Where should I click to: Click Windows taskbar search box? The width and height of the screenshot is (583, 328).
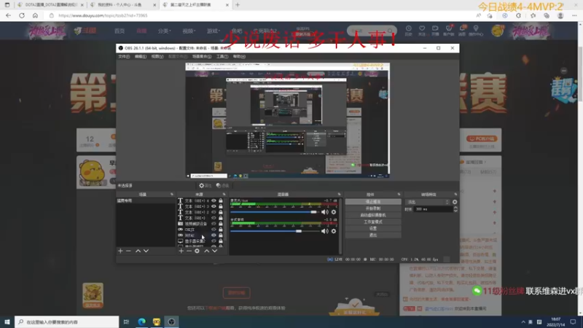[67, 322]
